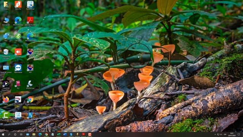Screen dimensions: 243x137
Task: Open the taskbar clock and date
Action: 232,134
